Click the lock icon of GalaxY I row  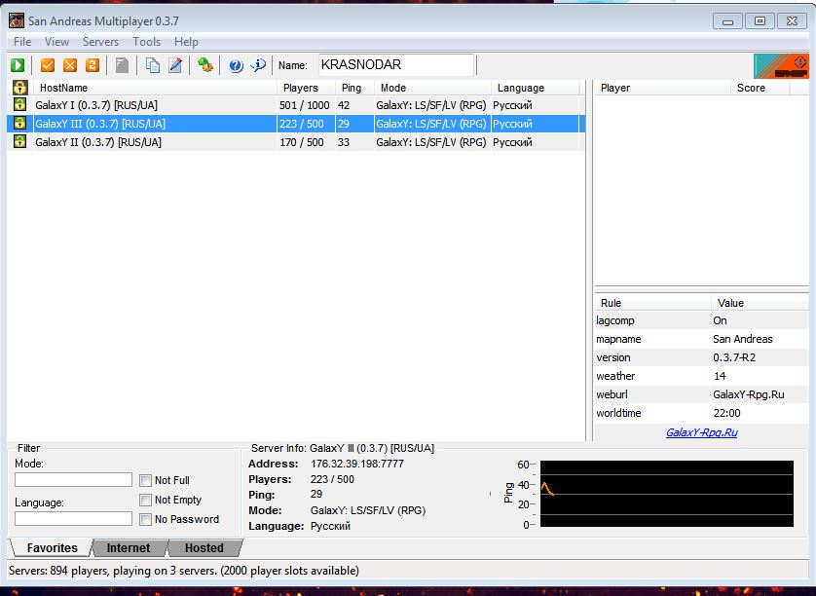tap(19, 104)
